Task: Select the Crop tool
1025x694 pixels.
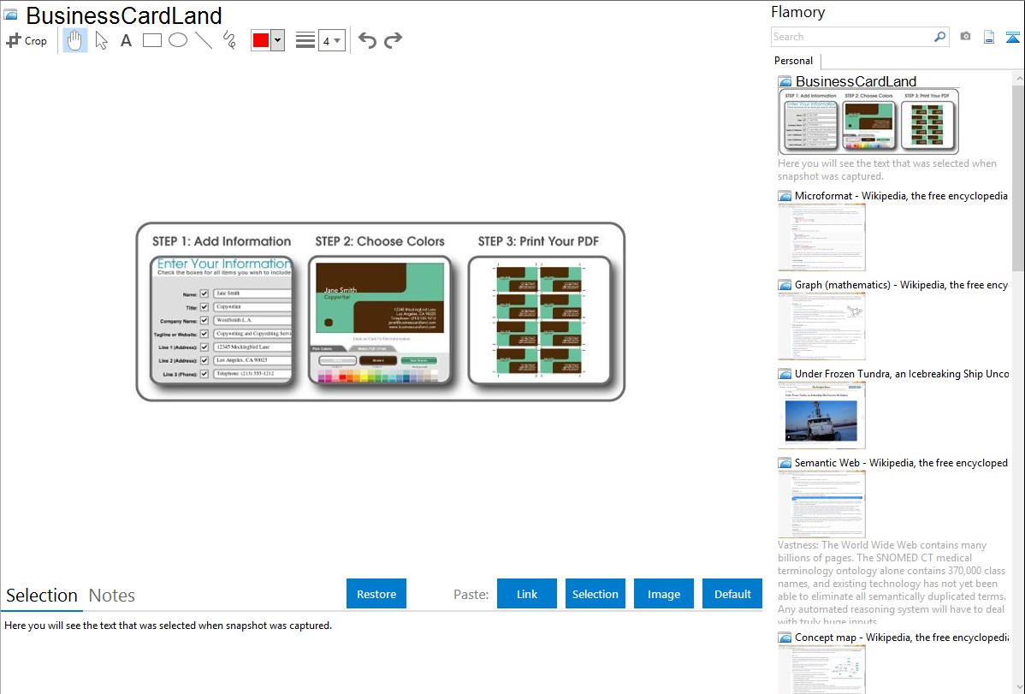Action: coord(27,40)
